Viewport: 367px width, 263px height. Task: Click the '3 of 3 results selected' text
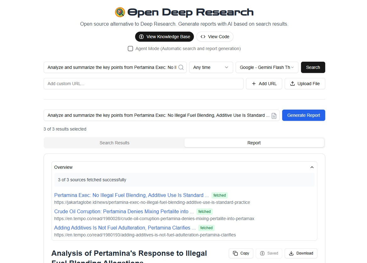[65, 129]
